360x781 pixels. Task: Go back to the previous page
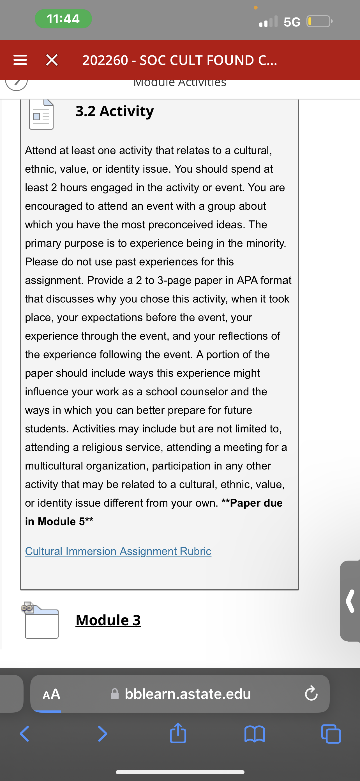24,734
